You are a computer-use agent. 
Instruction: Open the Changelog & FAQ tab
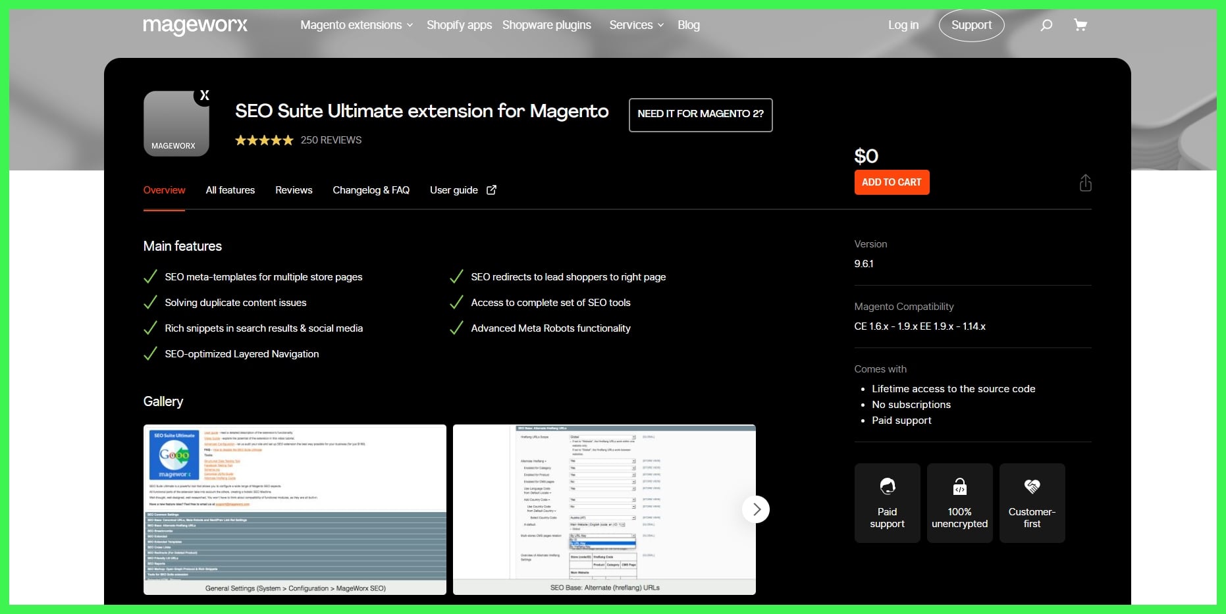(371, 190)
